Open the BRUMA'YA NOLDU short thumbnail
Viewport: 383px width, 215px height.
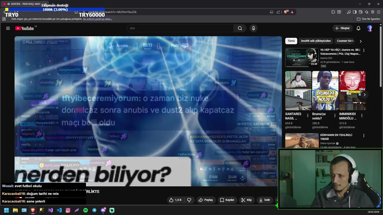pyautogui.click(x=325, y=90)
